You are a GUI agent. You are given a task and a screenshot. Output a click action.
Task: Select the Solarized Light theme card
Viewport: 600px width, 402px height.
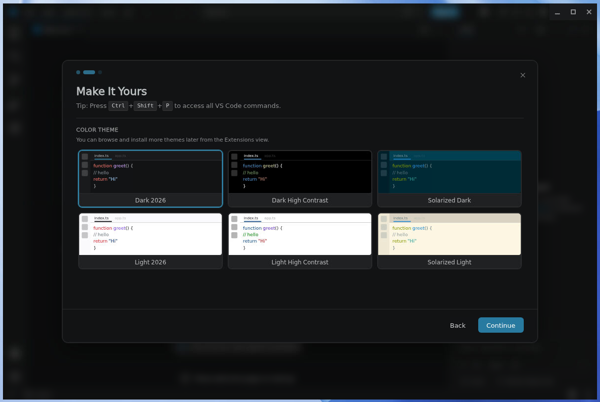pyautogui.click(x=450, y=241)
